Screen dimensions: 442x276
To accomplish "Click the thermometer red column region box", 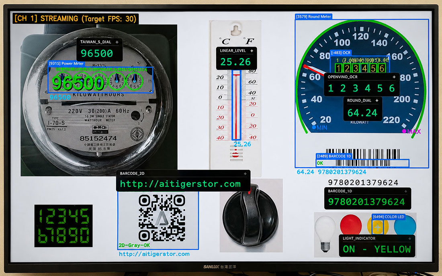I will click(236, 105).
